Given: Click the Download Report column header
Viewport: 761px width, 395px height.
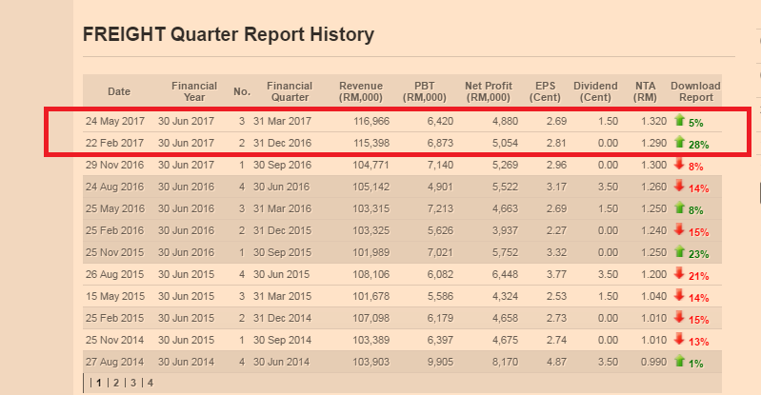Looking at the screenshot, I should [695, 91].
